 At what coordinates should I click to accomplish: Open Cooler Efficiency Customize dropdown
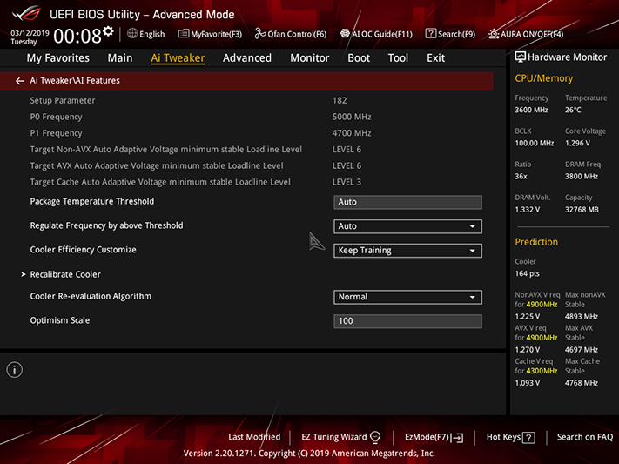pyautogui.click(x=407, y=251)
